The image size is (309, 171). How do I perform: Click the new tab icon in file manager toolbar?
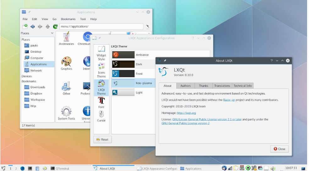coord(25,26)
